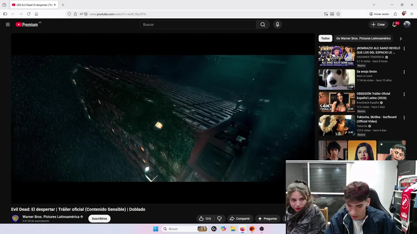Open the EA app in the taskbar
The width and height of the screenshot is (417, 234).
[x=252, y=229]
